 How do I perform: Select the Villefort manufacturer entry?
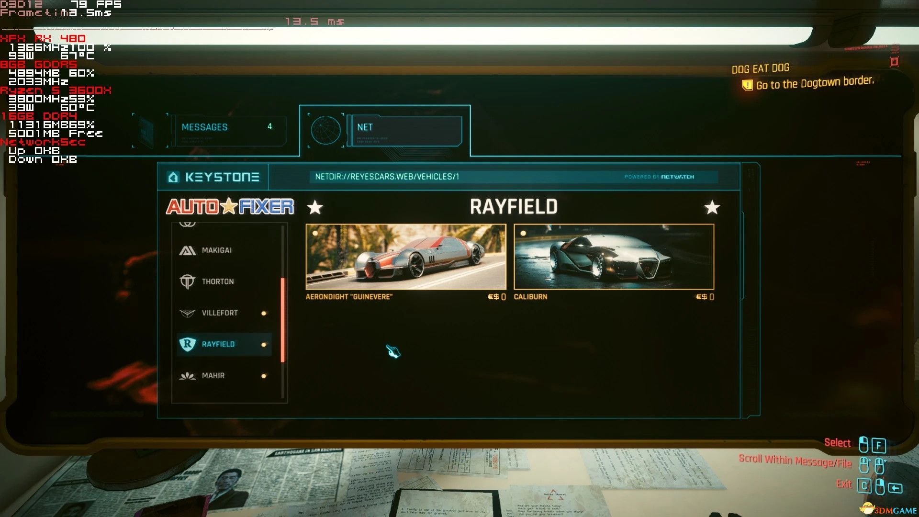click(220, 313)
